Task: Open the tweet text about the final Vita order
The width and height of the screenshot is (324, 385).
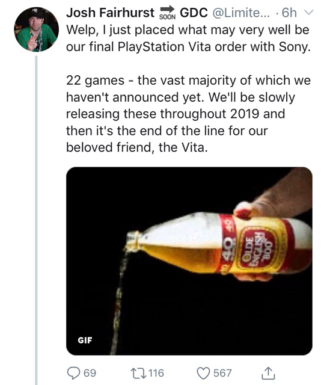Action: point(188,38)
